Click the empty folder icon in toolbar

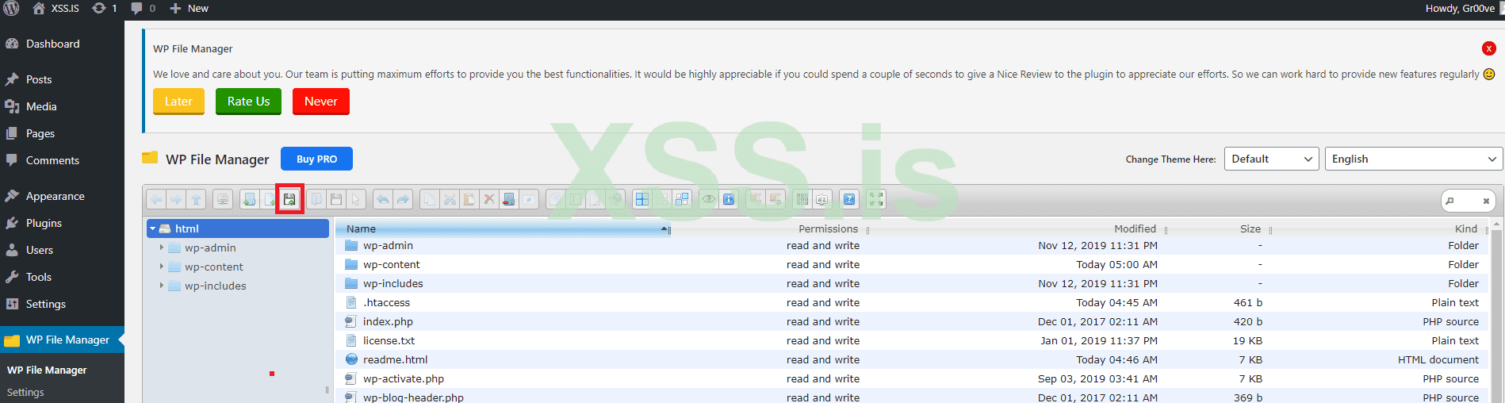click(508, 199)
